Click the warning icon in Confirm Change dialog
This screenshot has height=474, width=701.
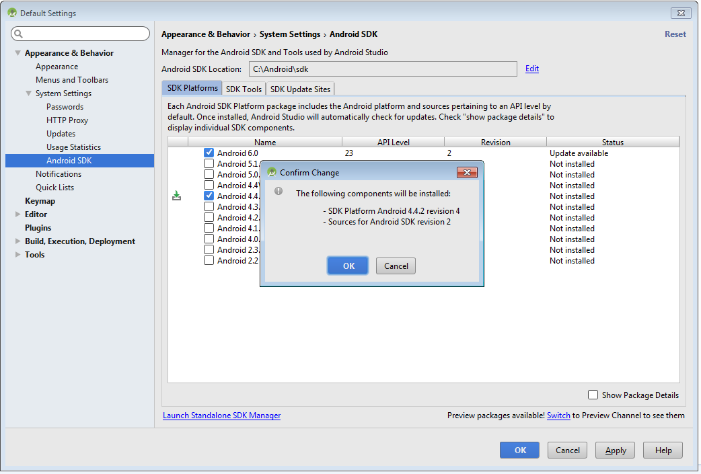tap(279, 191)
